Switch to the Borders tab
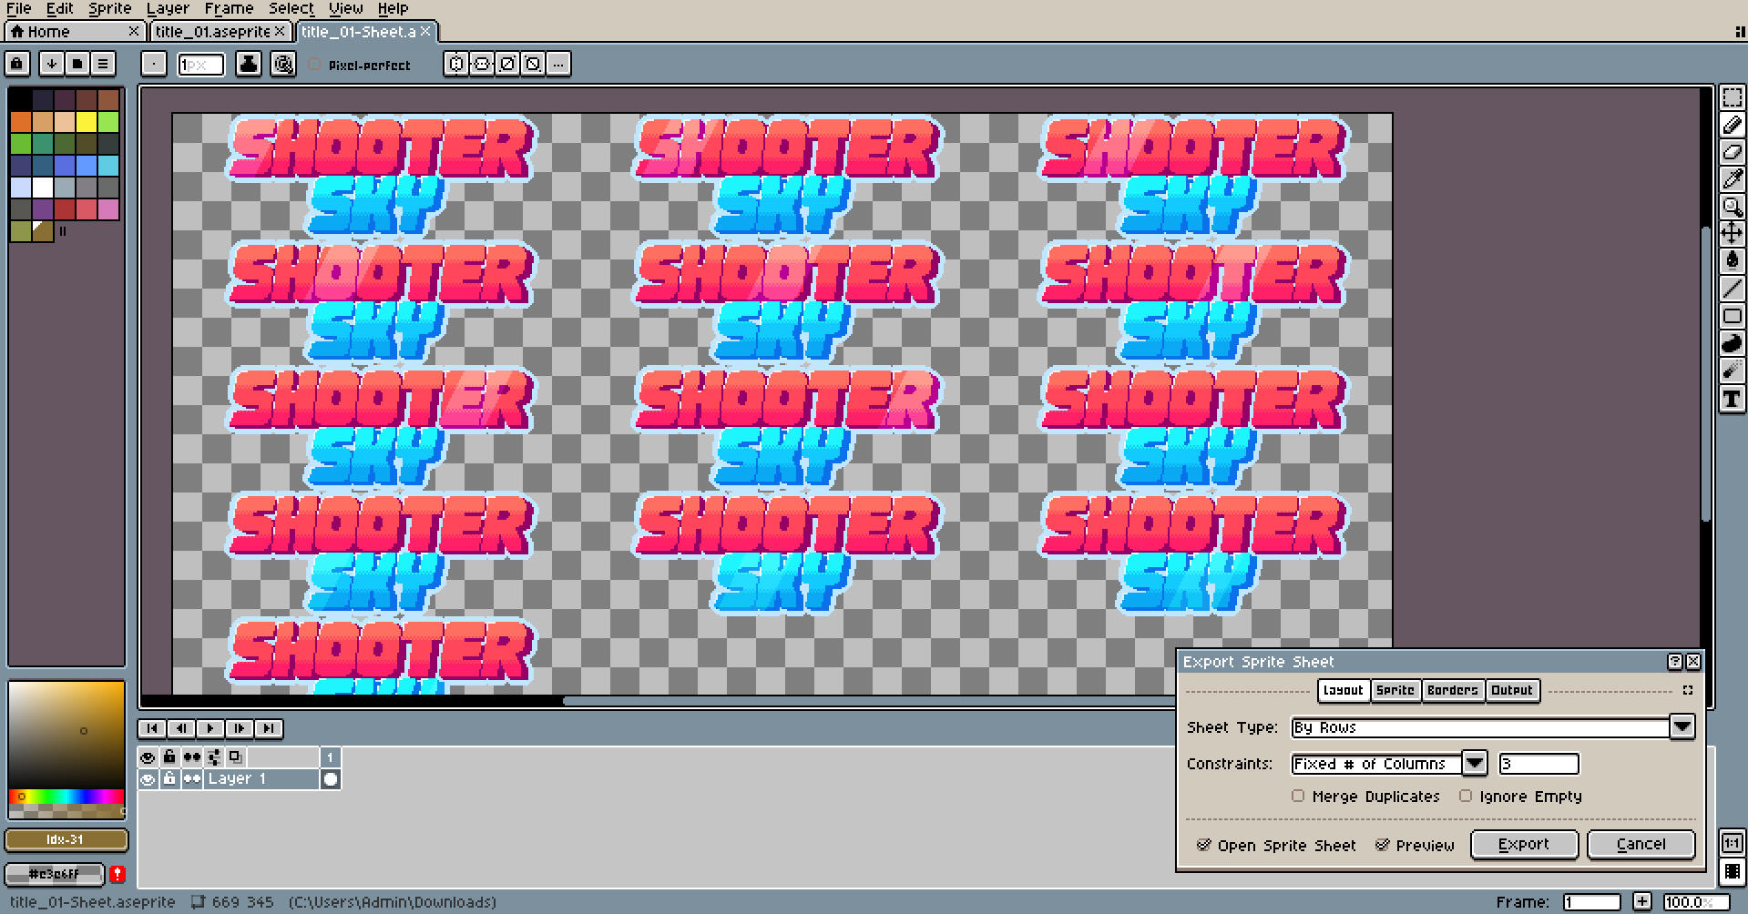 coord(1452,690)
